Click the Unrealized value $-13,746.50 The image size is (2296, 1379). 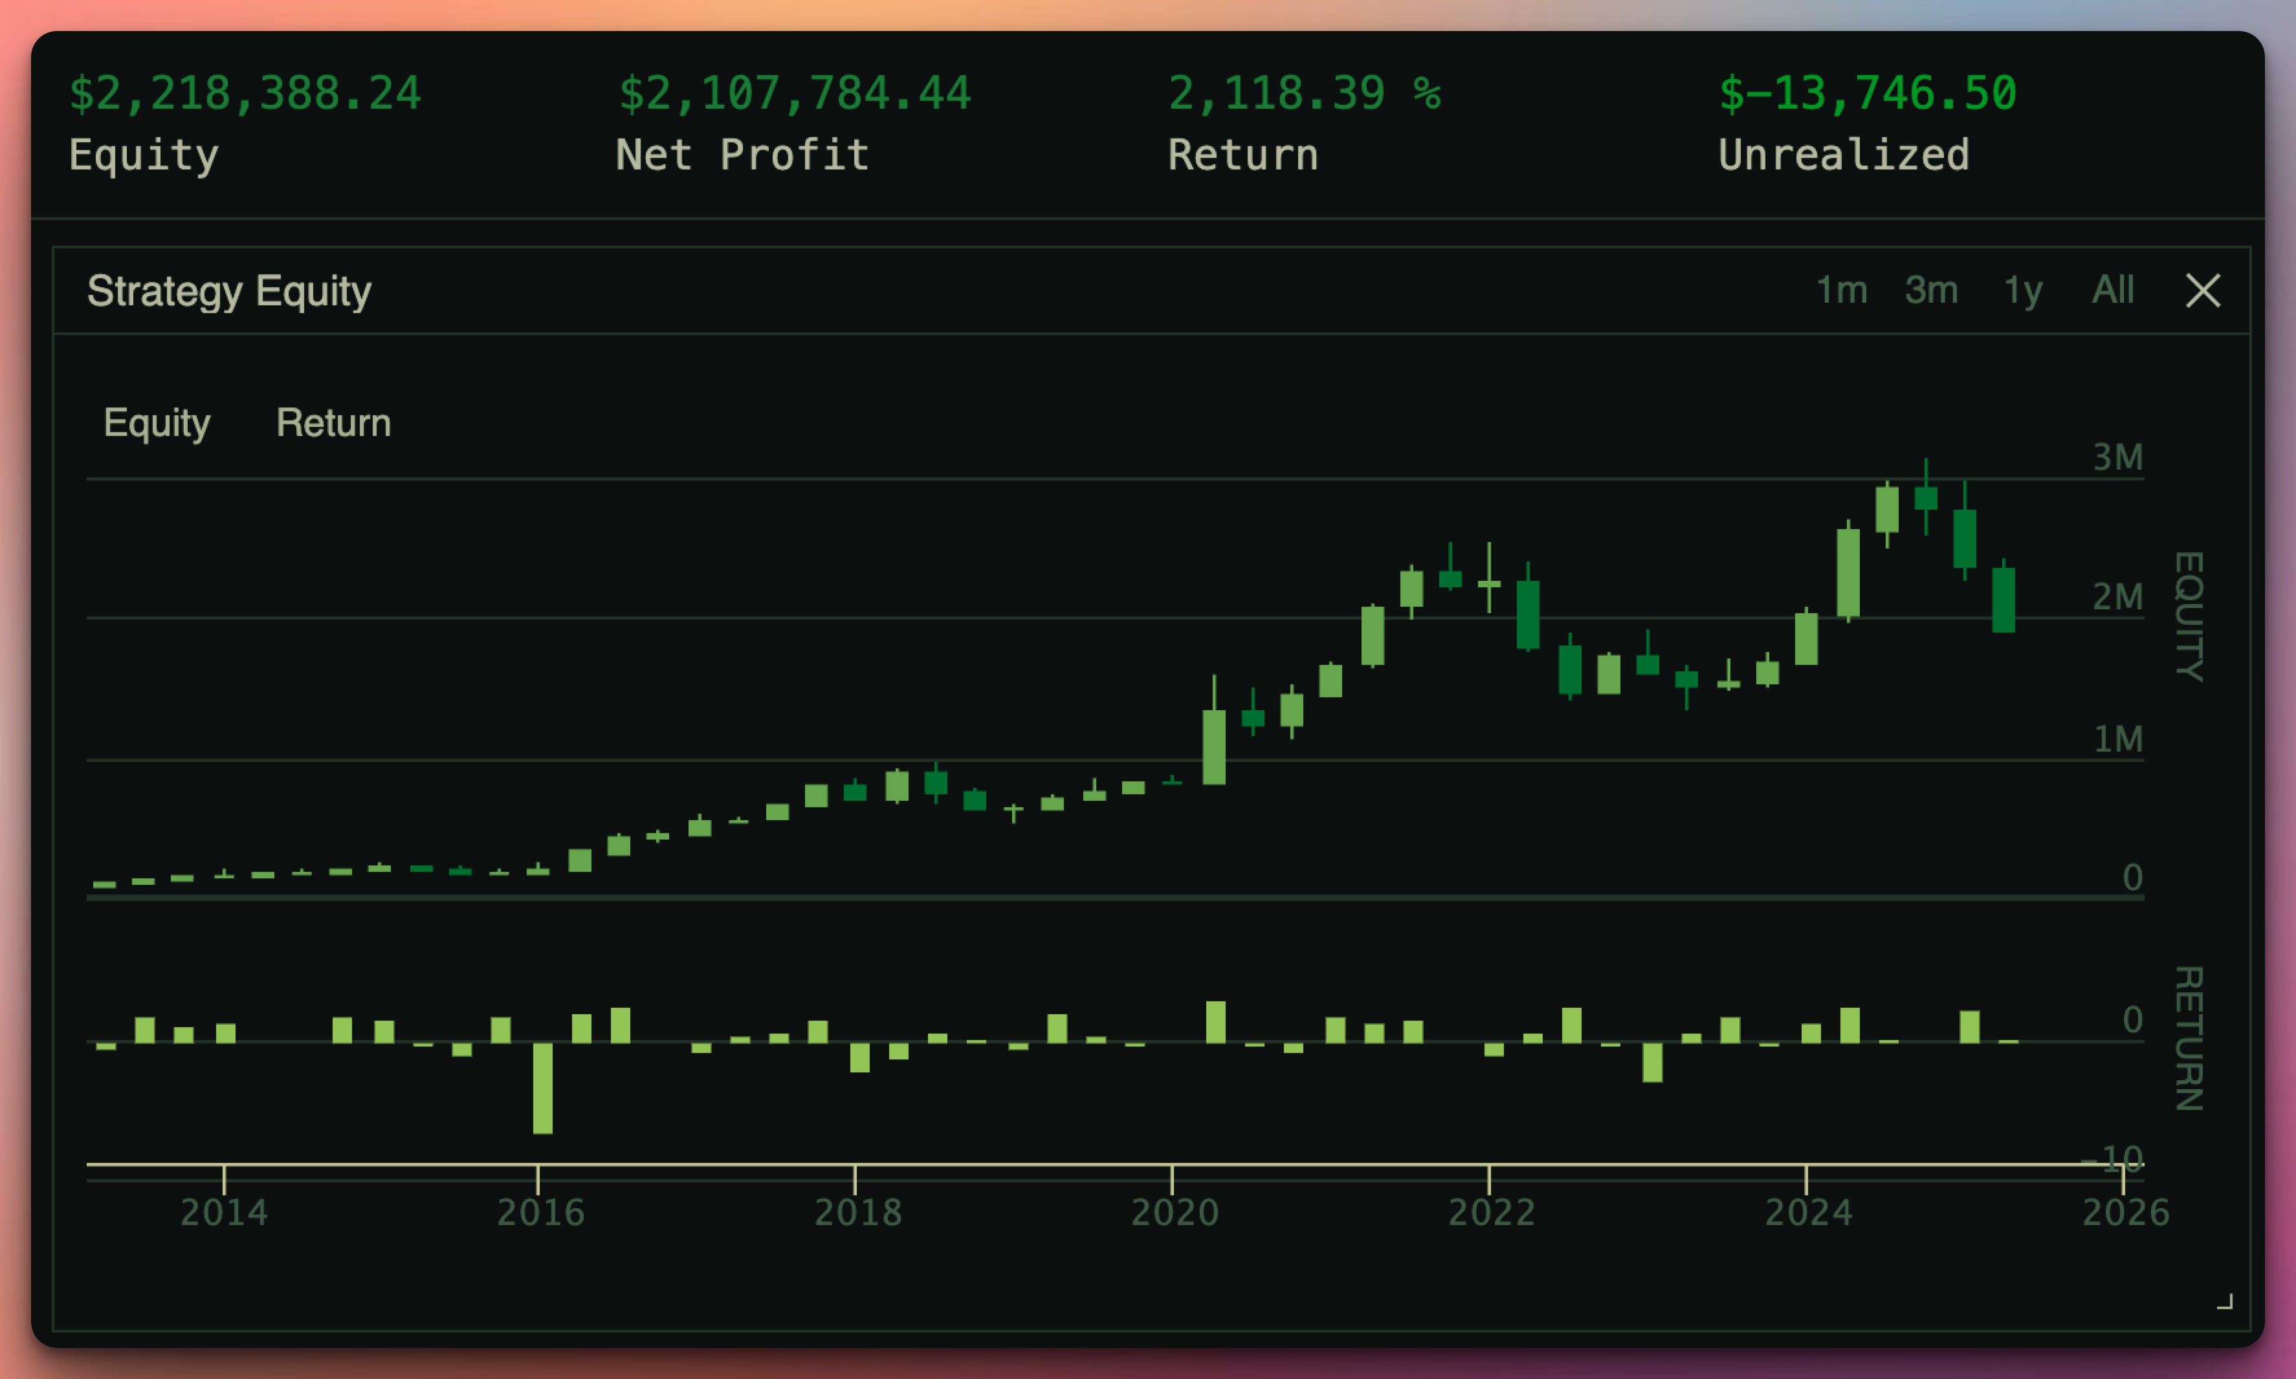[1868, 94]
